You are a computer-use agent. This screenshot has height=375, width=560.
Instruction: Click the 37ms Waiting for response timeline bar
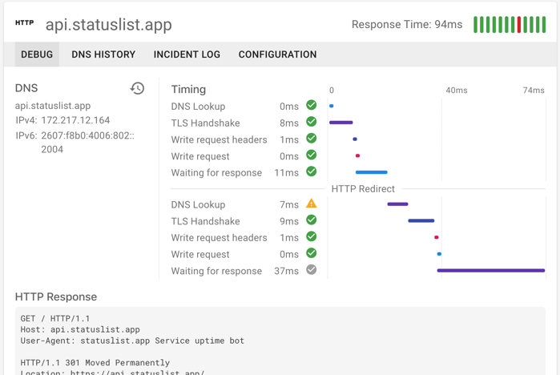tap(491, 270)
